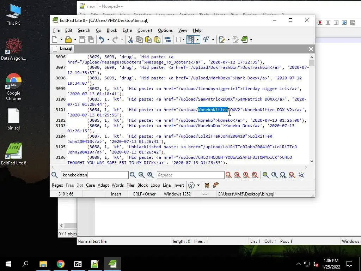The height and width of the screenshot is (271, 361).
Task: Open the Convert menu
Action: [x=145, y=30]
